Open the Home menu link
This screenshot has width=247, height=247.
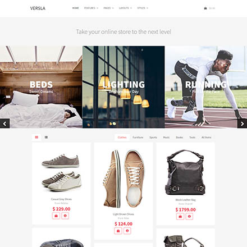tap(75, 8)
